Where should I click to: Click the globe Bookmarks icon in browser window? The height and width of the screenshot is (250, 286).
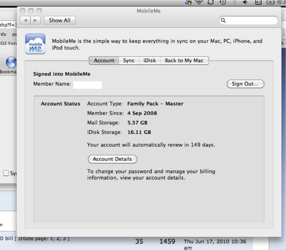(11, 62)
